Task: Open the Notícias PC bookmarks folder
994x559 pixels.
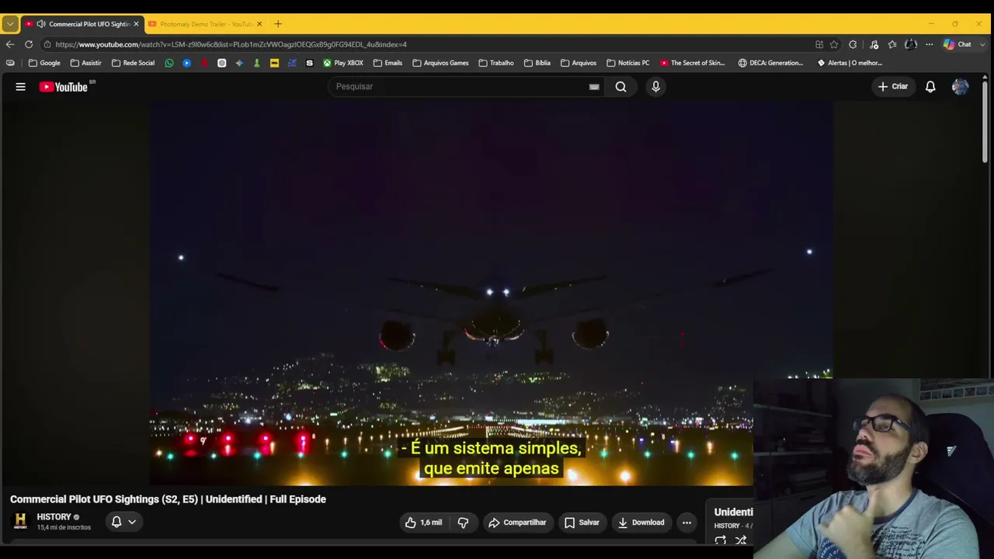Action: (627, 63)
